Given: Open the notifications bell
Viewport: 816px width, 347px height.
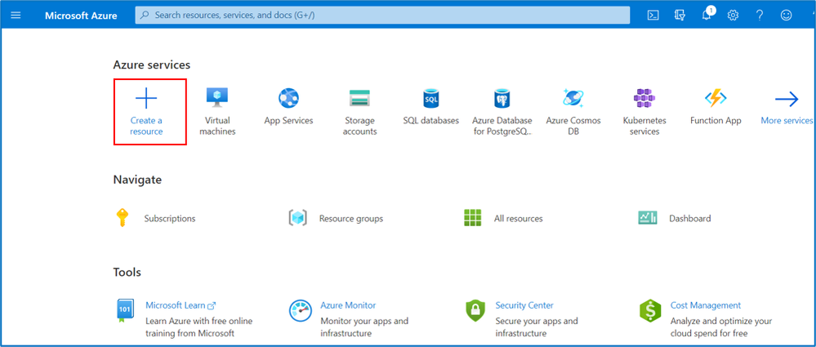Looking at the screenshot, I should click(x=707, y=14).
